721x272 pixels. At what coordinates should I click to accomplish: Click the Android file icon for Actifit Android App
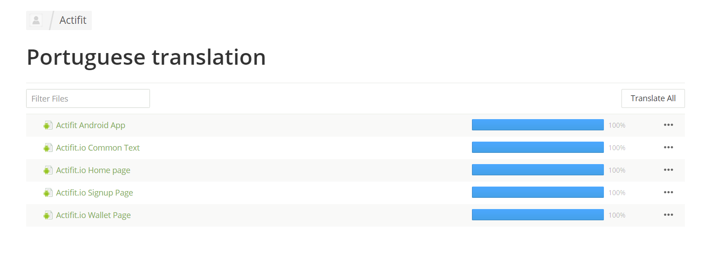tap(48, 125)
